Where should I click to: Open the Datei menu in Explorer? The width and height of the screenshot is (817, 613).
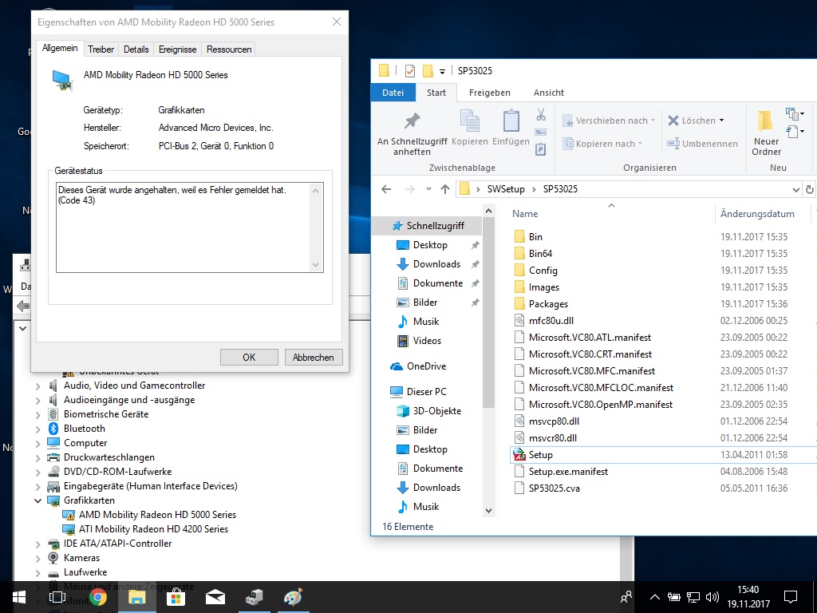(x=393, y=93)
